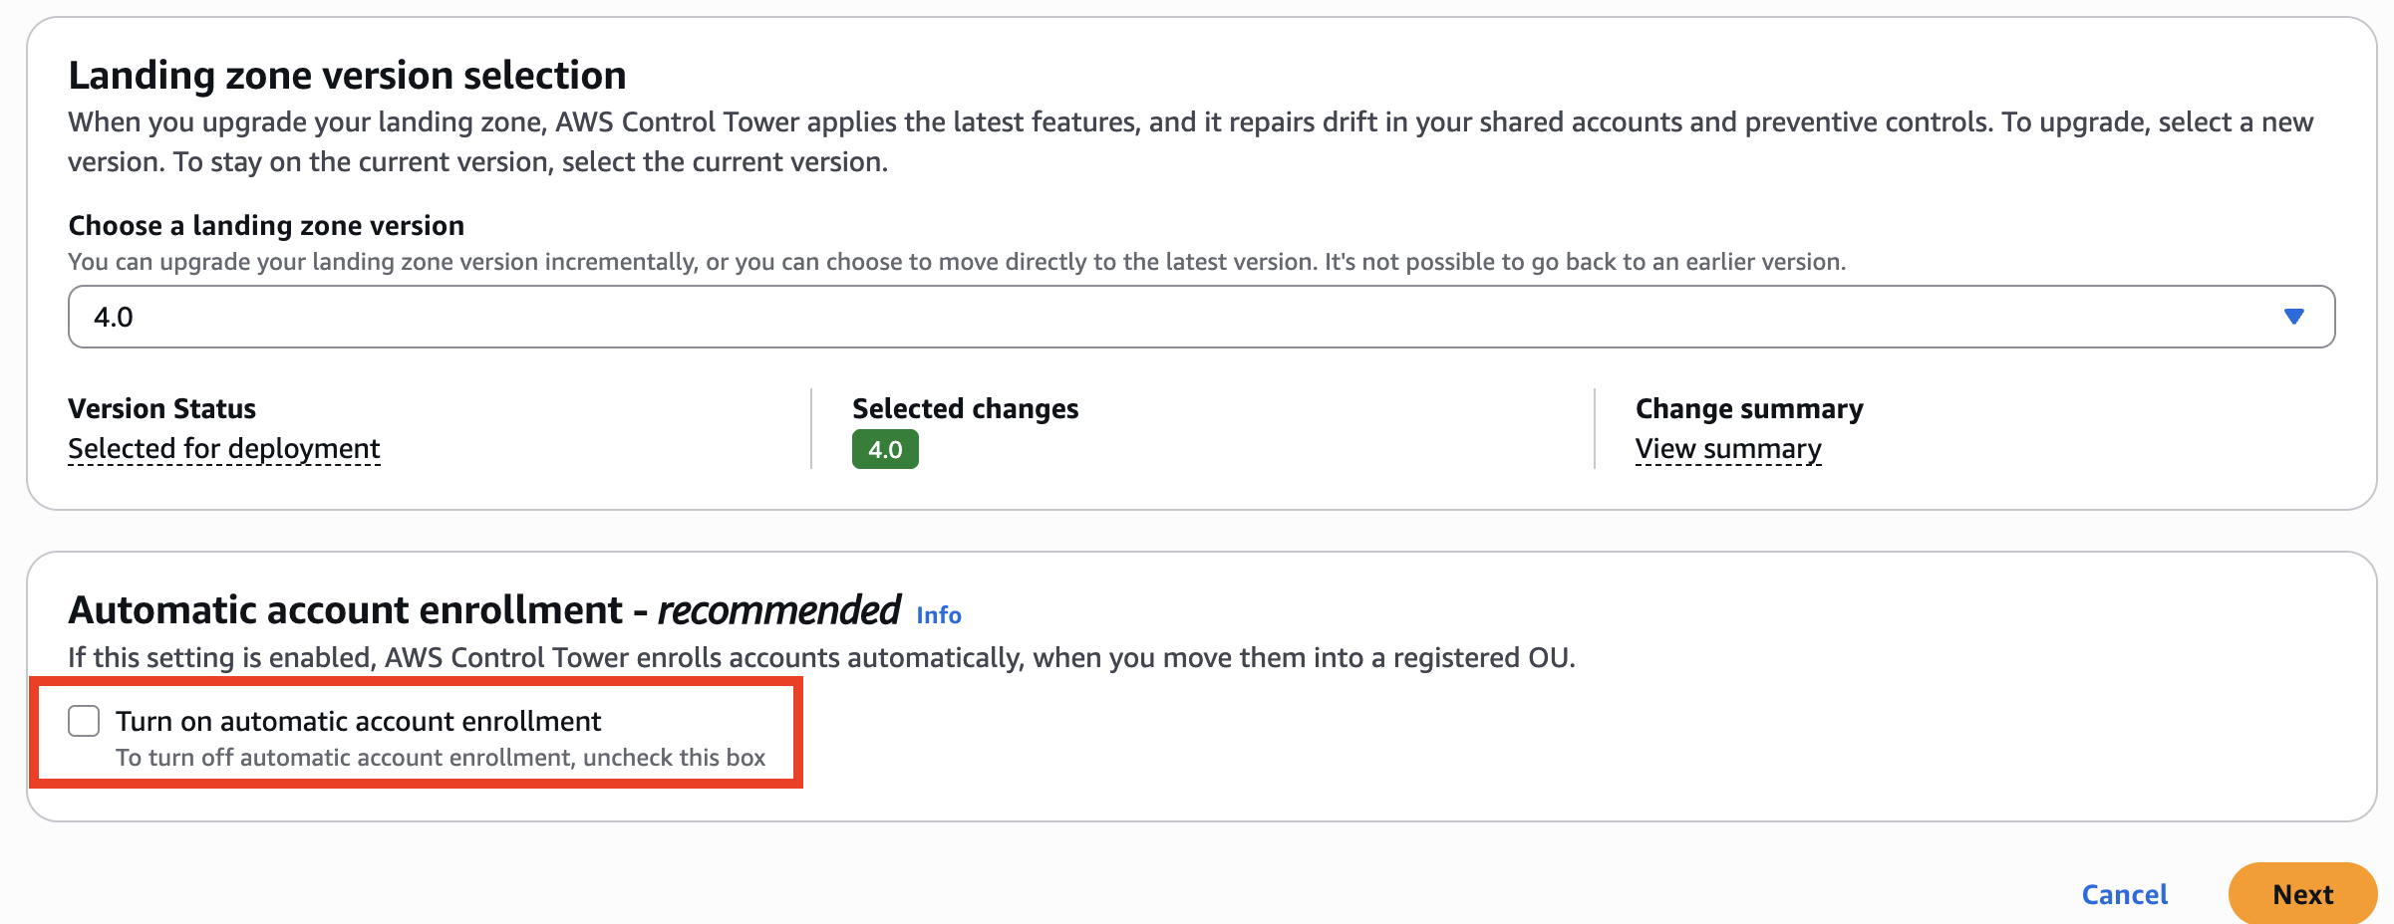Click the 'Selected changes' label
This screenshot has width=2394, height=924.
tap(965, 408)
